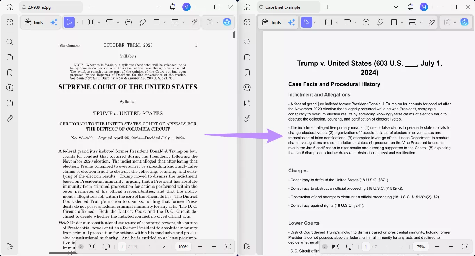The height and width of the screenshot is (256, 475).
Task: Select the comment bubble tool in left window toolbar
Action: click(129, 22)
